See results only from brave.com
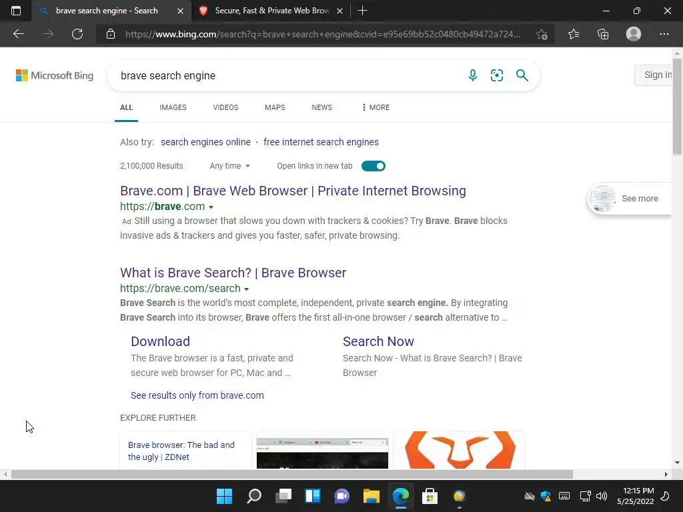Screen dimensions: 683x512 [x=197, y=395]
